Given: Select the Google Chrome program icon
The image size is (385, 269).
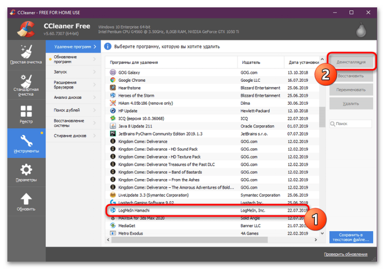Looking at the screenshot, I should [113, 80].
